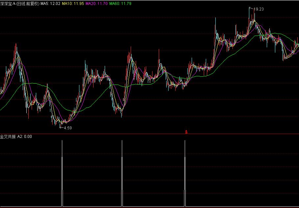
Task: Click the 金叉共振 indicator name
Action: [x=8, y=137]
